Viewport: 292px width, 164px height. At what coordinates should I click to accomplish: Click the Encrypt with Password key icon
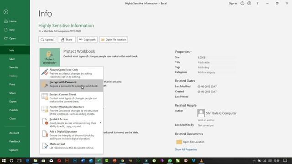pyautogui.click(x=45, y=84)
